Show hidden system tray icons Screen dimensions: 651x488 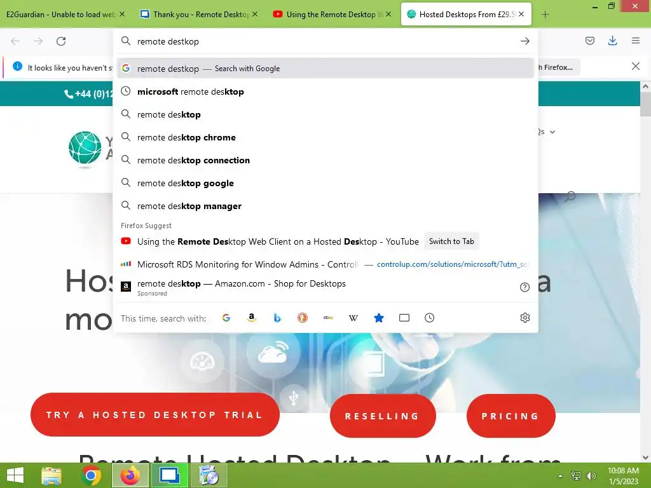coord(561,476)
